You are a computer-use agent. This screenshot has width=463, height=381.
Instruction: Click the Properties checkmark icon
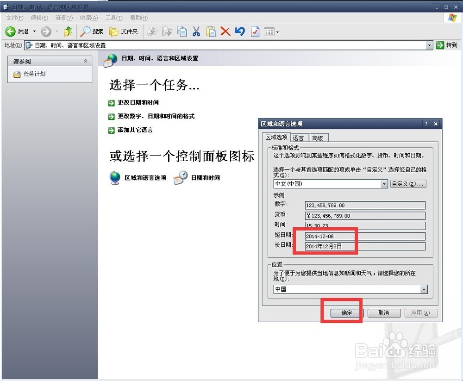pos(255,31)
